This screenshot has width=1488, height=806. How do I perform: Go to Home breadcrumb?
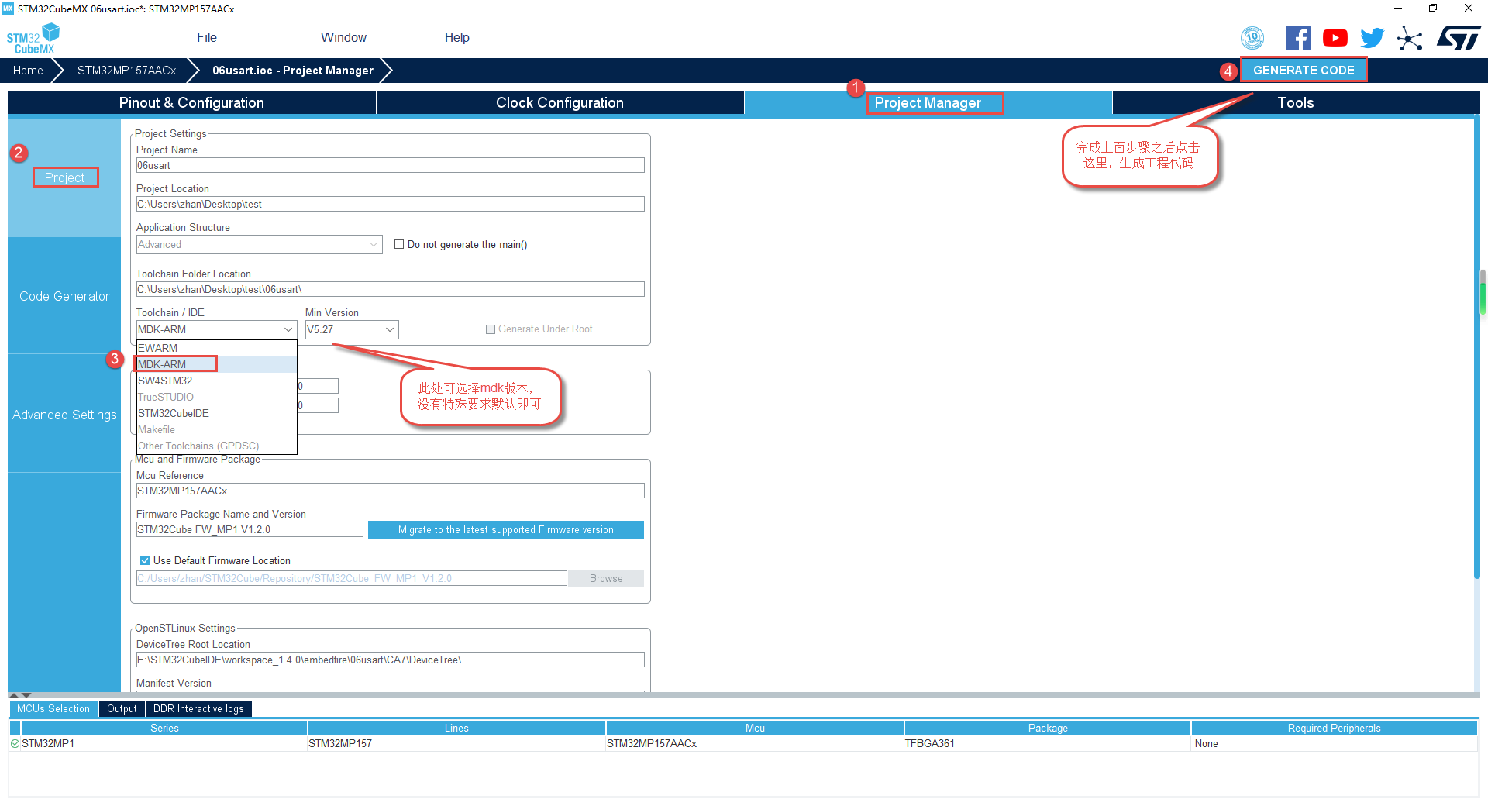point(28,71)
